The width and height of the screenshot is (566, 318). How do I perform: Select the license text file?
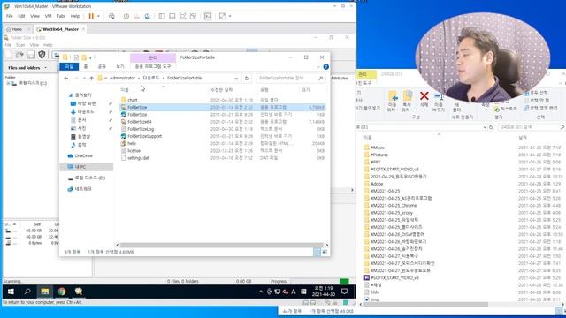tap(134, 151)
